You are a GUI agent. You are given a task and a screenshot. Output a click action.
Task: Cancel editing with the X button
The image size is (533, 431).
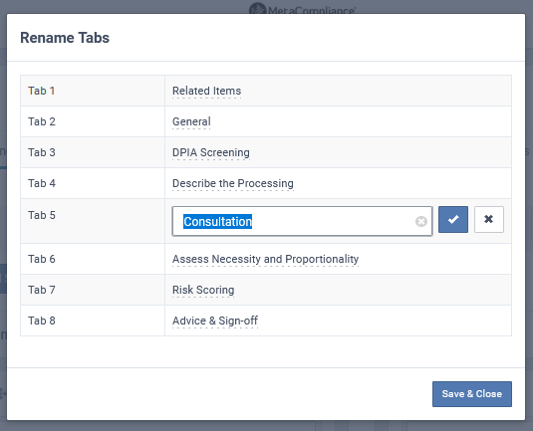pyautogui.click(x=489, y=219)
